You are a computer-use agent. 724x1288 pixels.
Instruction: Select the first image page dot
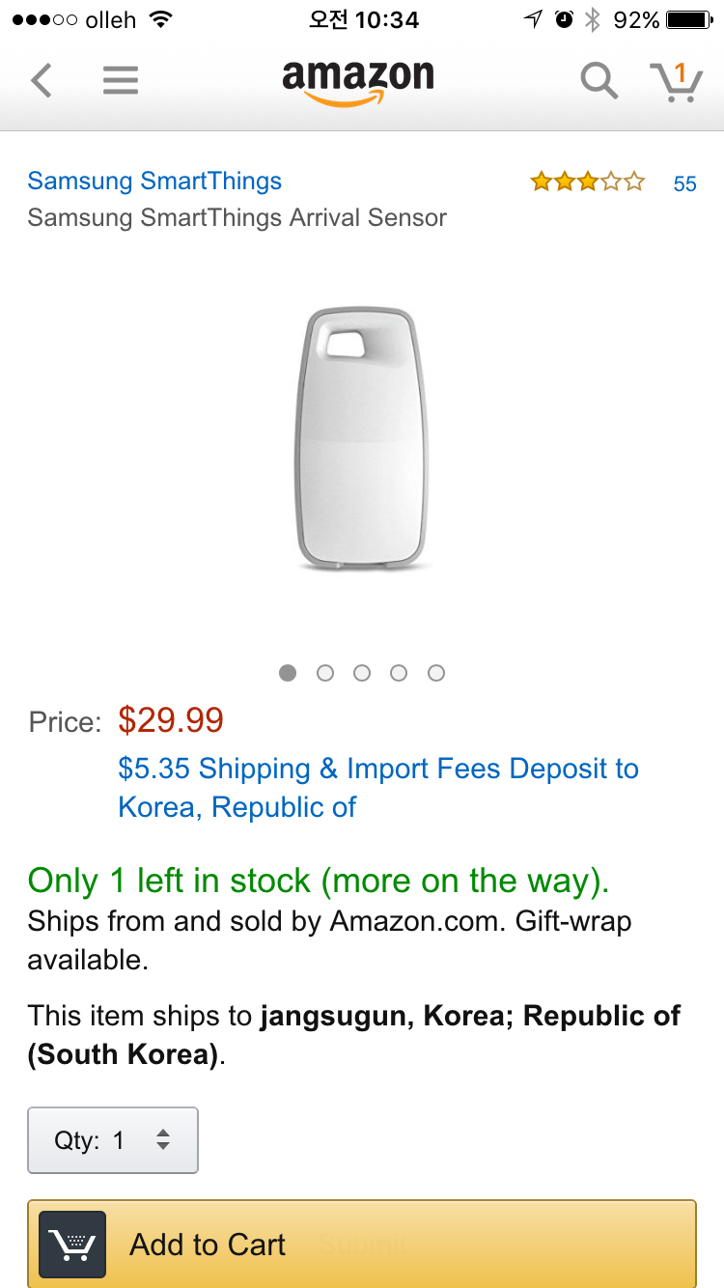click(x=288, y=673)
